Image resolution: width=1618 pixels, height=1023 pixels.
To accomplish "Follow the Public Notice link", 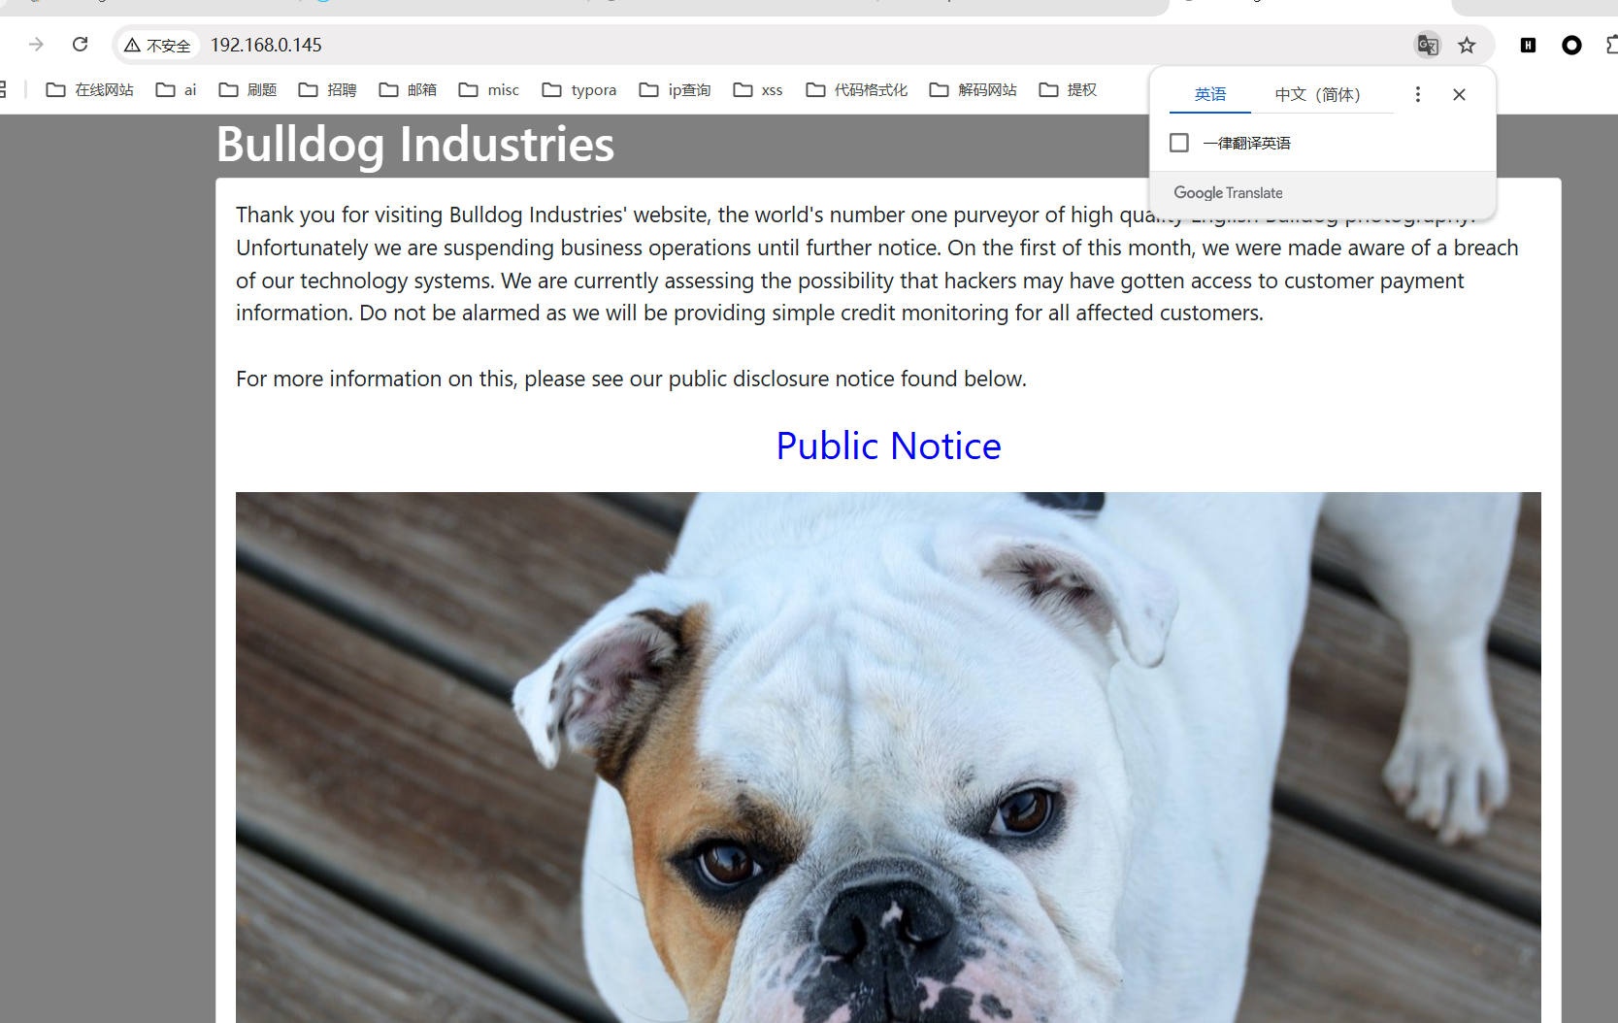I will click(x=888, y=445).
